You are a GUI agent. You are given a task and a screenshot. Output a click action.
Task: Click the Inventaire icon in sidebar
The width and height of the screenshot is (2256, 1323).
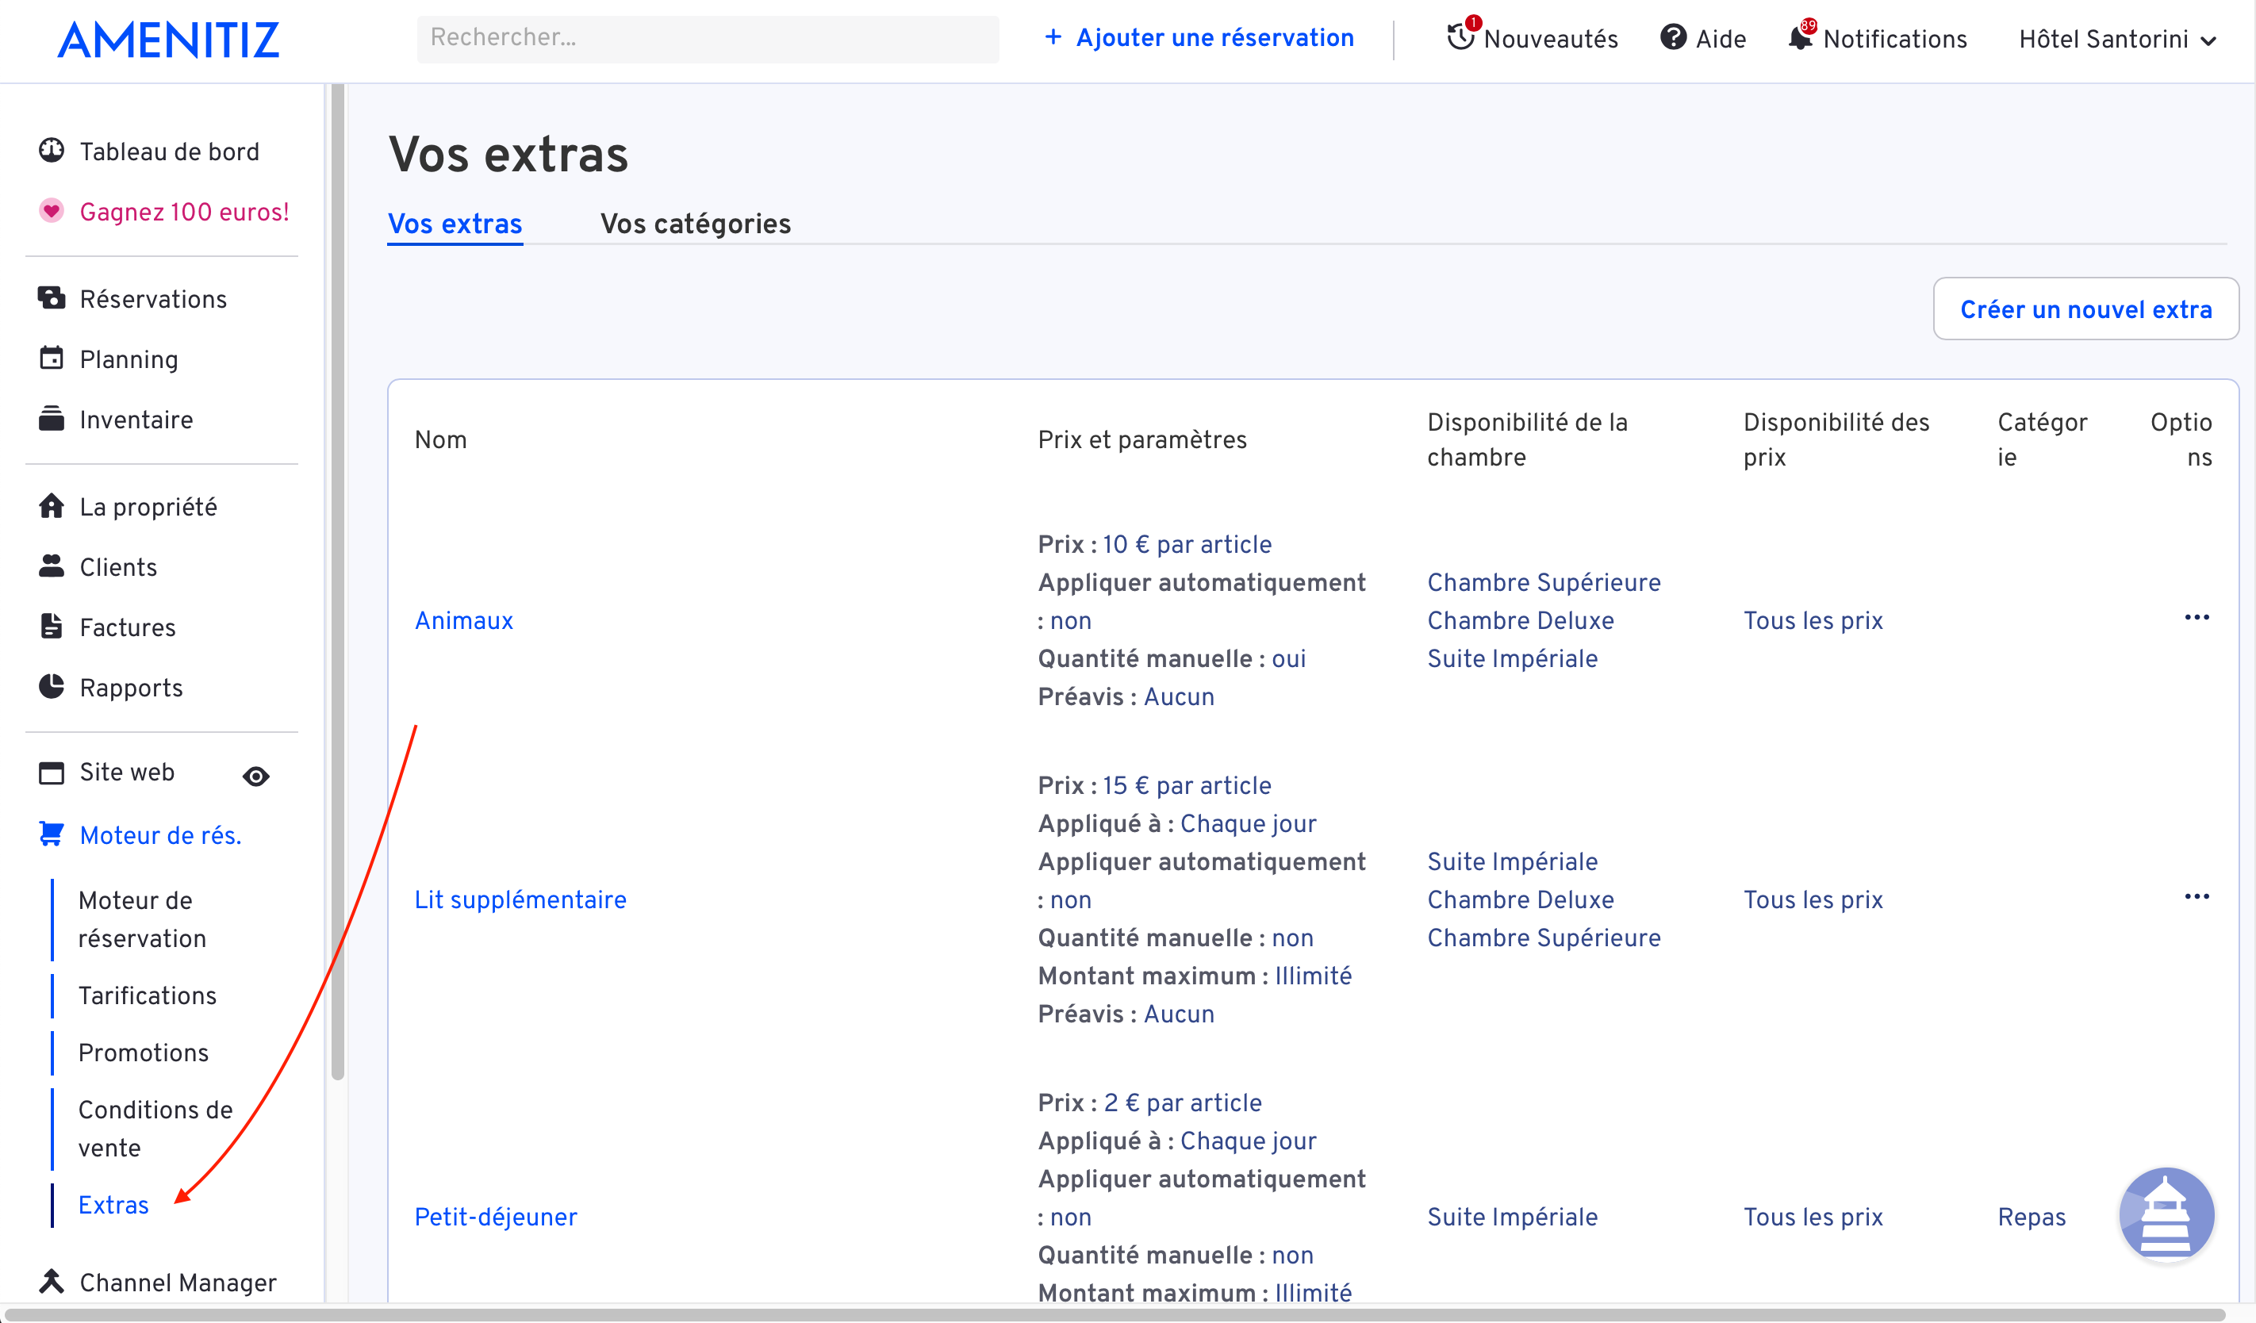(x=51, y=419)
